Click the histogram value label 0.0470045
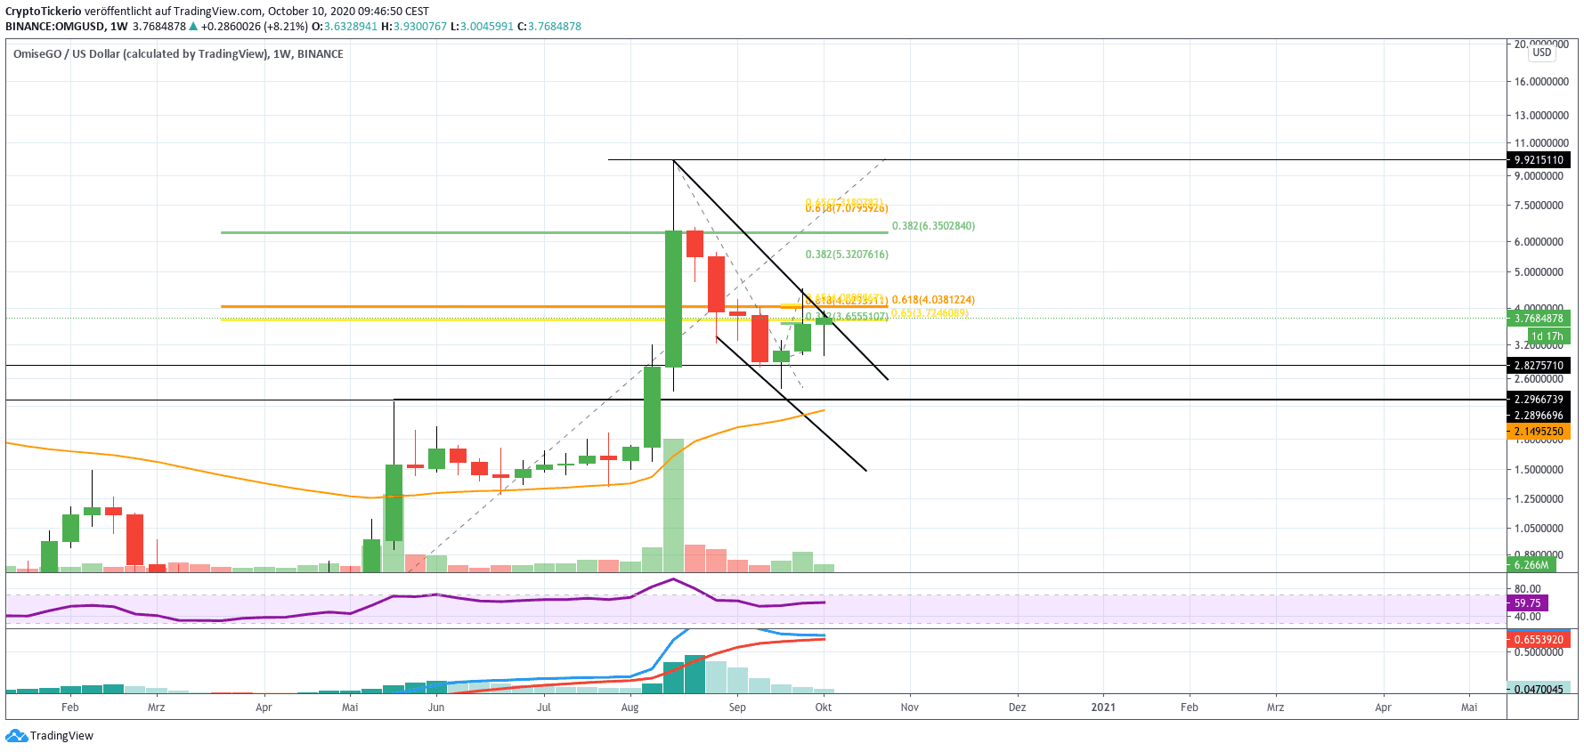Image resolution: width=1584 pixels, height=752 pixels. (x=1538, y=689)
